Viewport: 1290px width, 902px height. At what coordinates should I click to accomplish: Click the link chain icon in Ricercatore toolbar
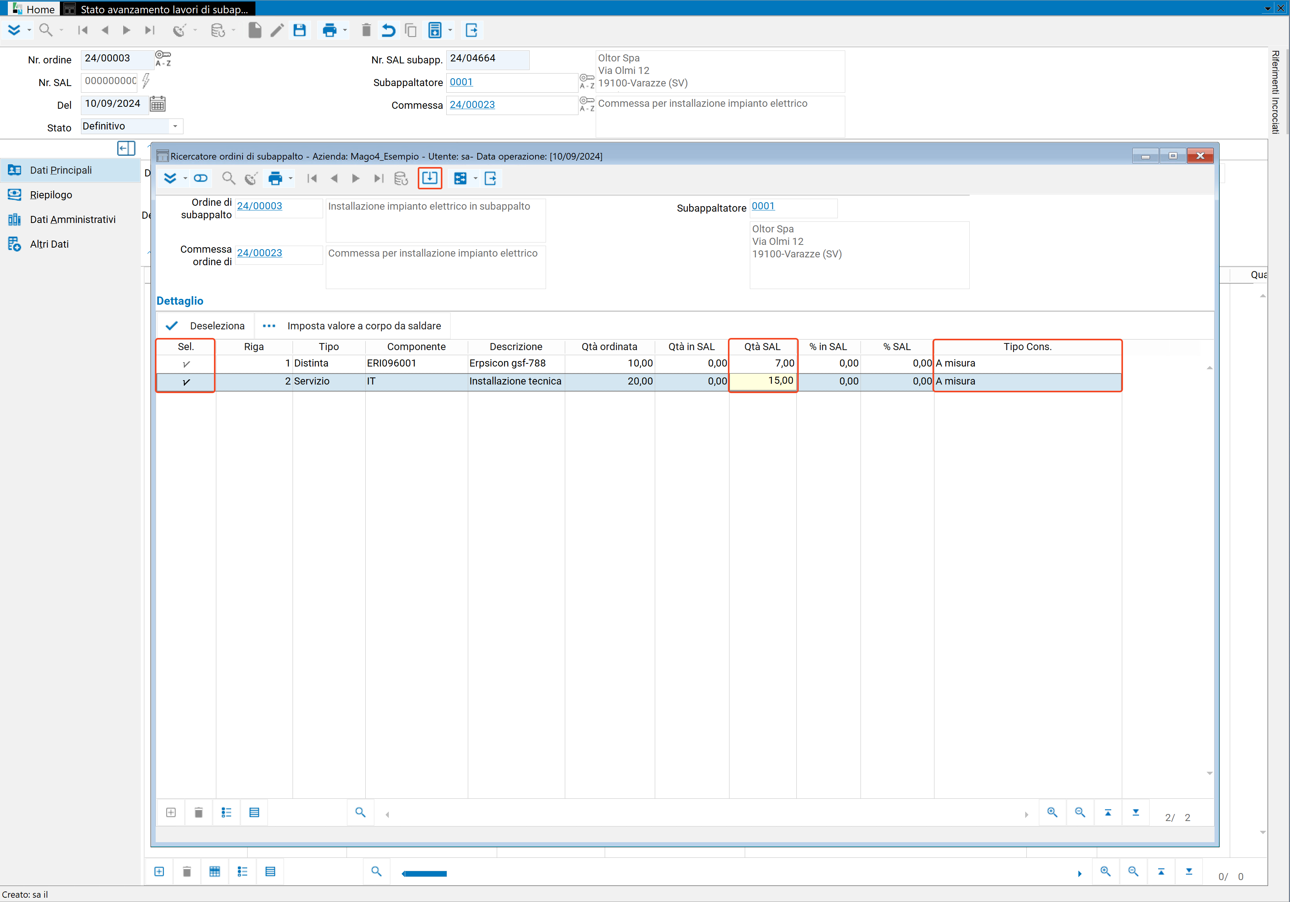201,179
